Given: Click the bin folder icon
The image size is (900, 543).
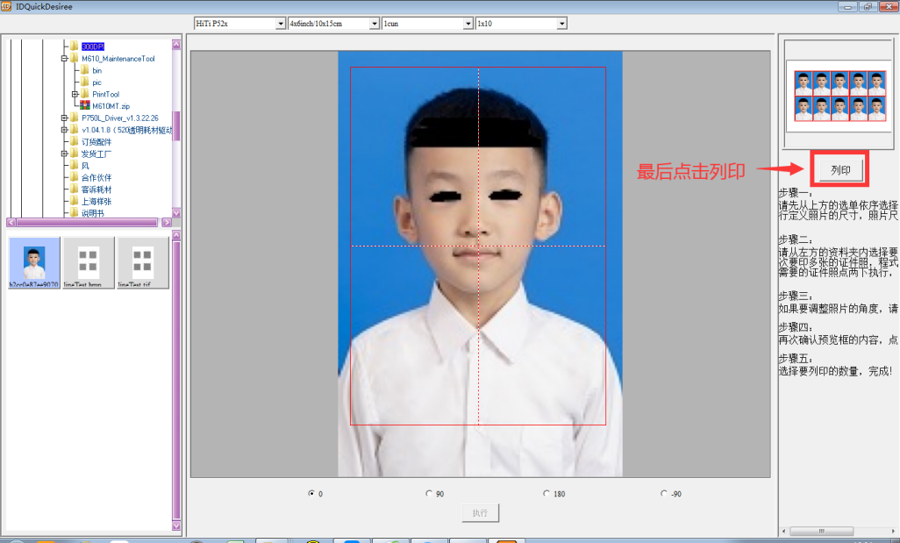Looking at the screenshot, I should [x=85, y=70].
